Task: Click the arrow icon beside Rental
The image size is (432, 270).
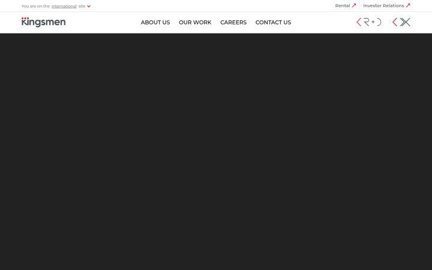Action: (354, 5)
